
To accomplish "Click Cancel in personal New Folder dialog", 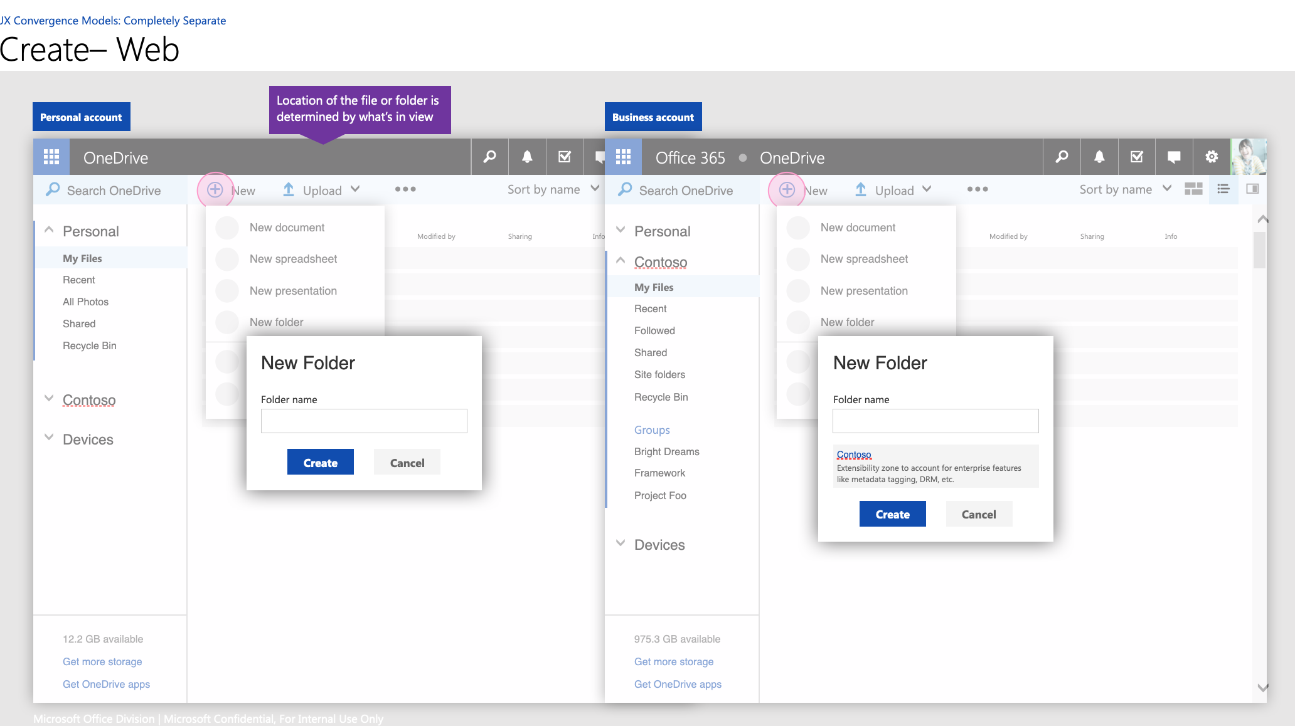I will pos(407,462).
